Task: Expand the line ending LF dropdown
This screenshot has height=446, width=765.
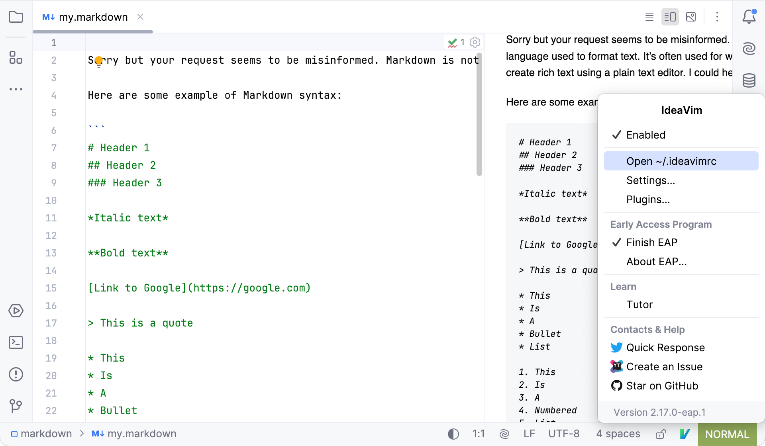Action: point(531,434)
